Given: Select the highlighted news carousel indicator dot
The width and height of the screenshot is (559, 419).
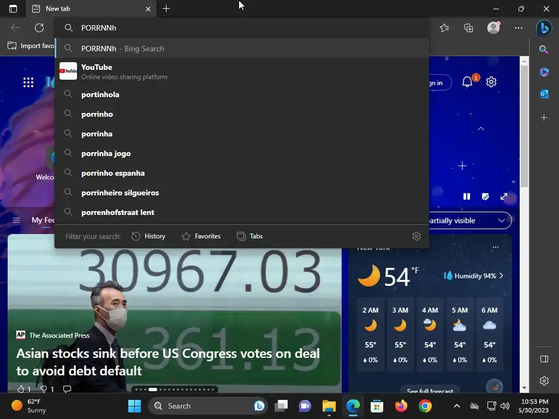Looking at the screenshot, I should (x=153, y=390).
